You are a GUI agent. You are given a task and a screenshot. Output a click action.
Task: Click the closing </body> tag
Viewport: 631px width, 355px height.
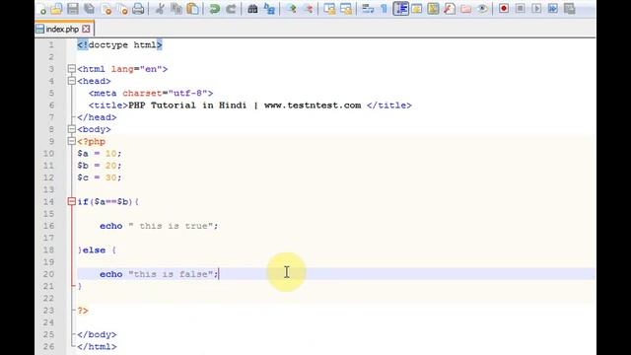pyautogui.click(x=97, y=335)
